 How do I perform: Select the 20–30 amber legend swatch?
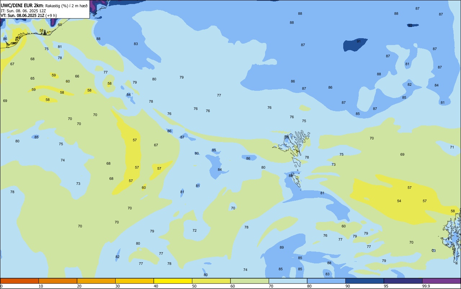point(96,281)
